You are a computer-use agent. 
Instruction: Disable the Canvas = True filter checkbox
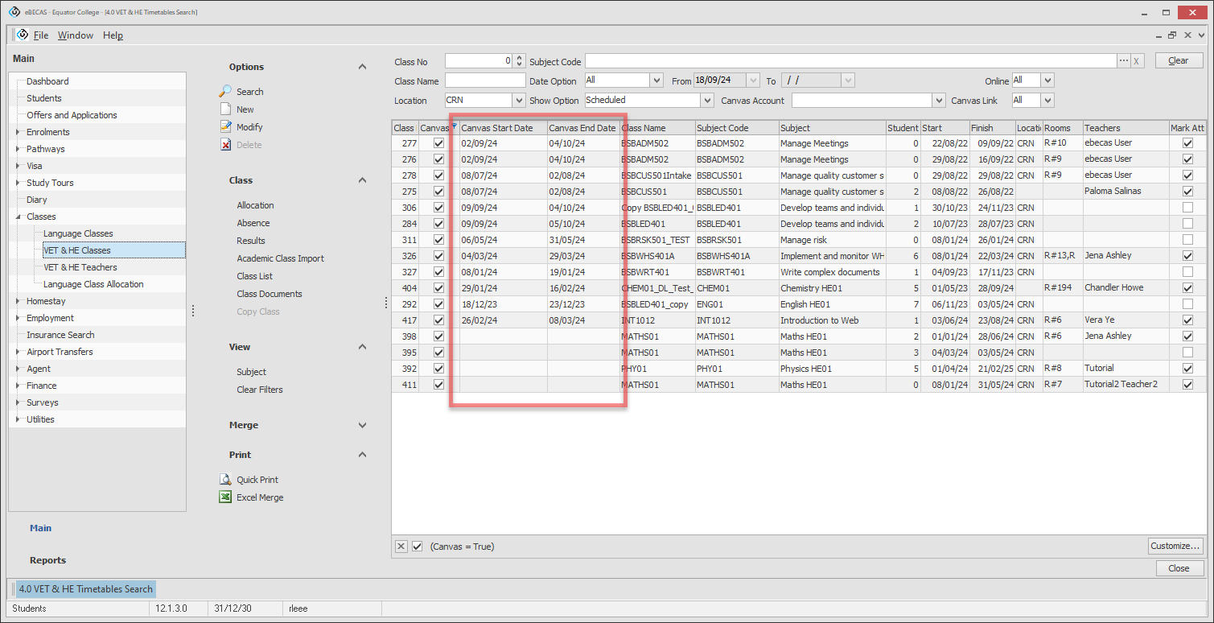coord(418,547)
